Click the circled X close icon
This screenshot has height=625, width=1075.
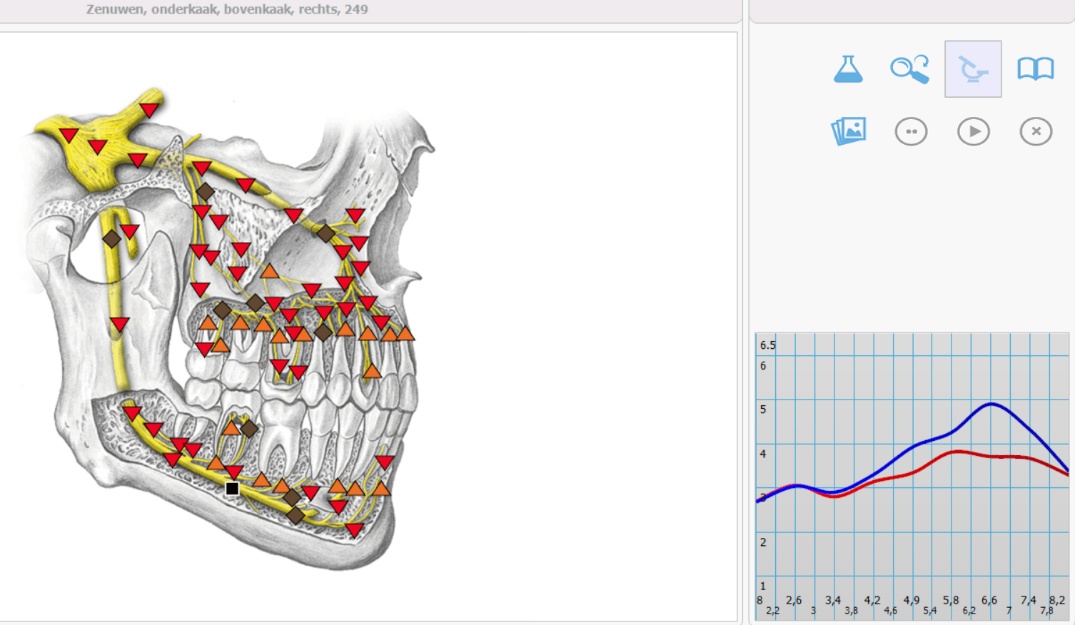coord(1036,131)
